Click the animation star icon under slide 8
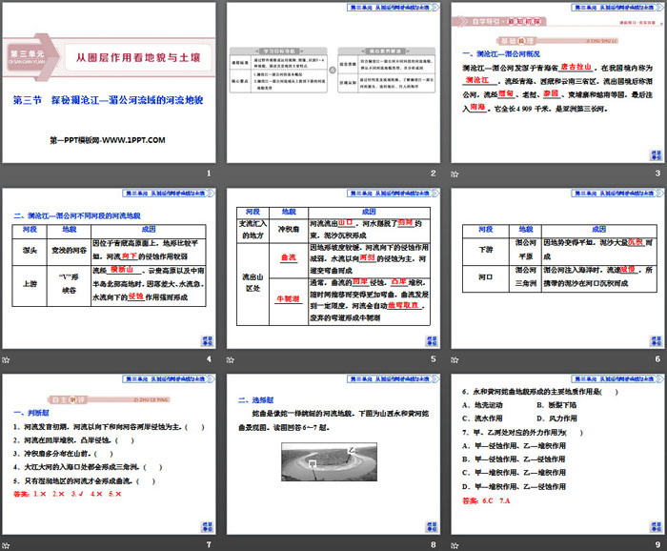Screen dimensions: 667x551 click(231, 545)
